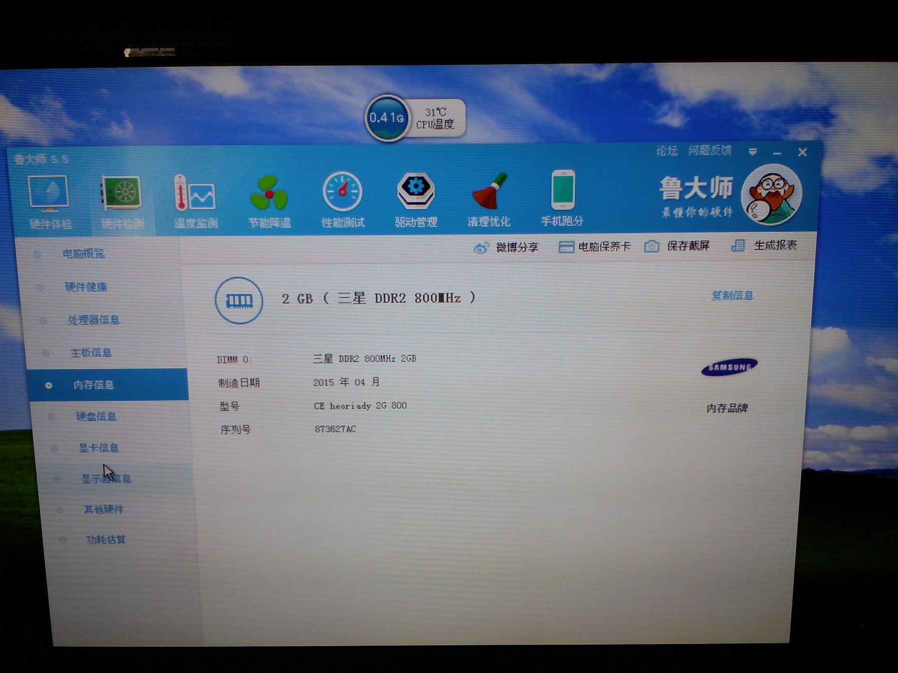Select 显示器信息 in the sidebar

pyautogui.click(x=106, y=479)
